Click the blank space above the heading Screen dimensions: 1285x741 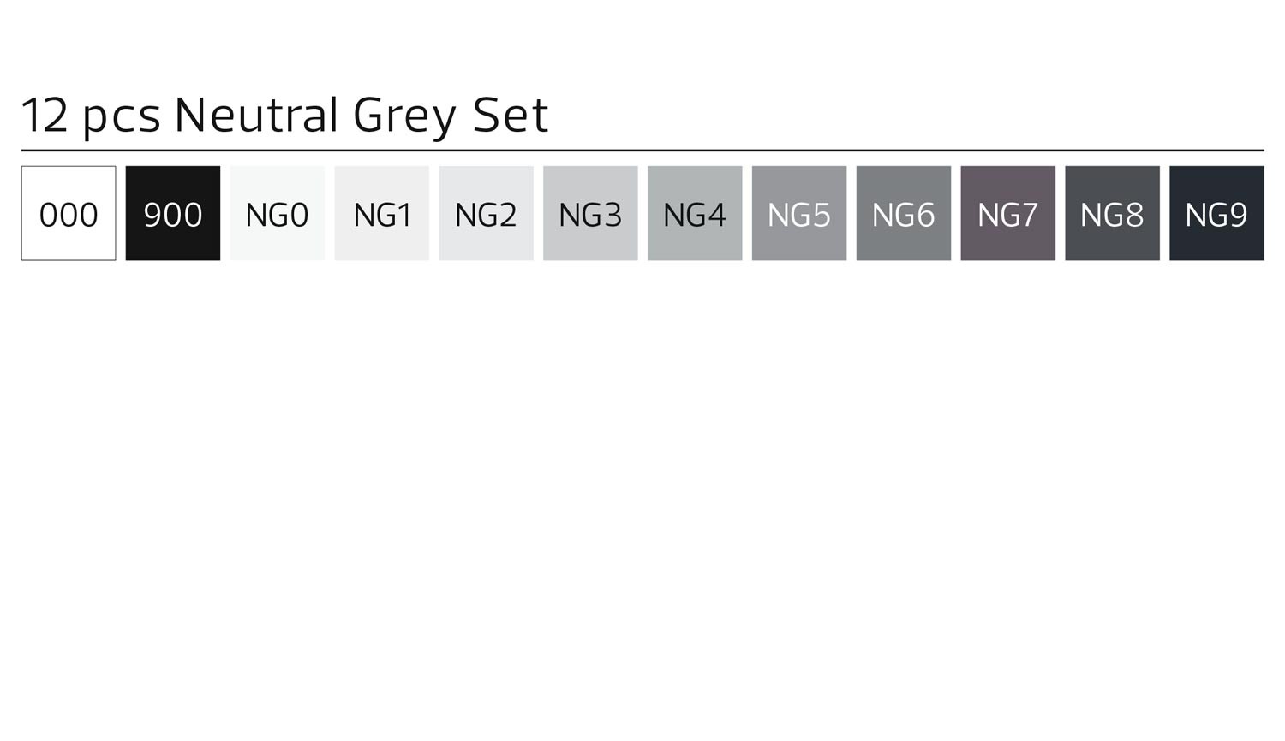[642, 43]
